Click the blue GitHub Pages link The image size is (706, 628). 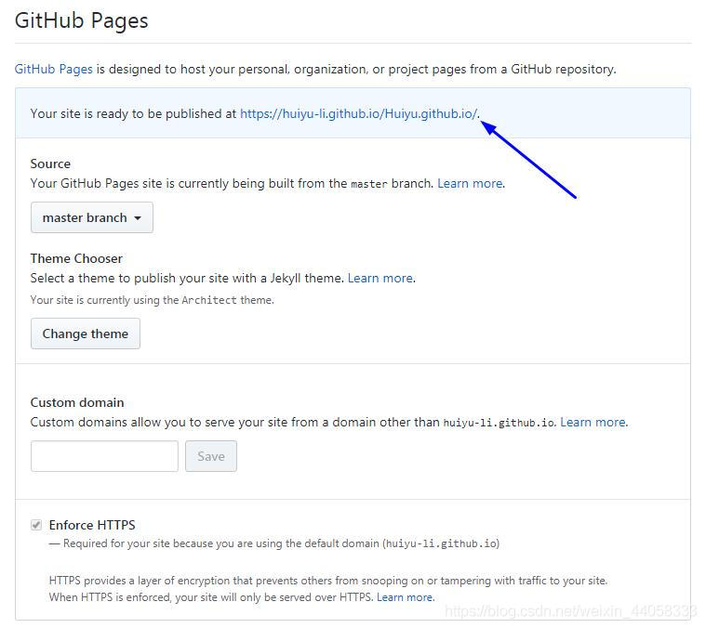(x=54, y=69)
